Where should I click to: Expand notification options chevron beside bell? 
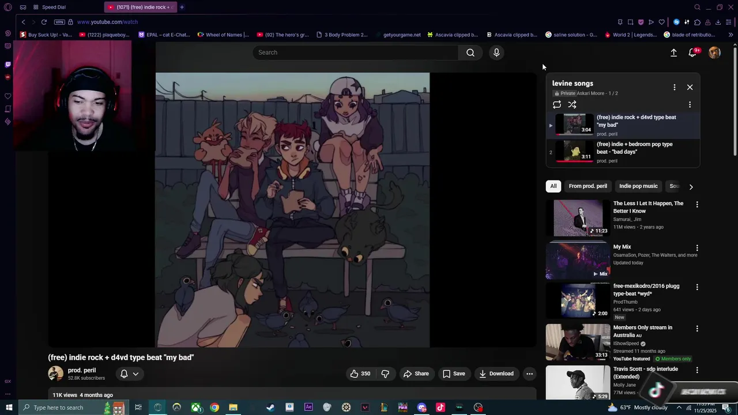pyautogui.click(x=136, y=373)
